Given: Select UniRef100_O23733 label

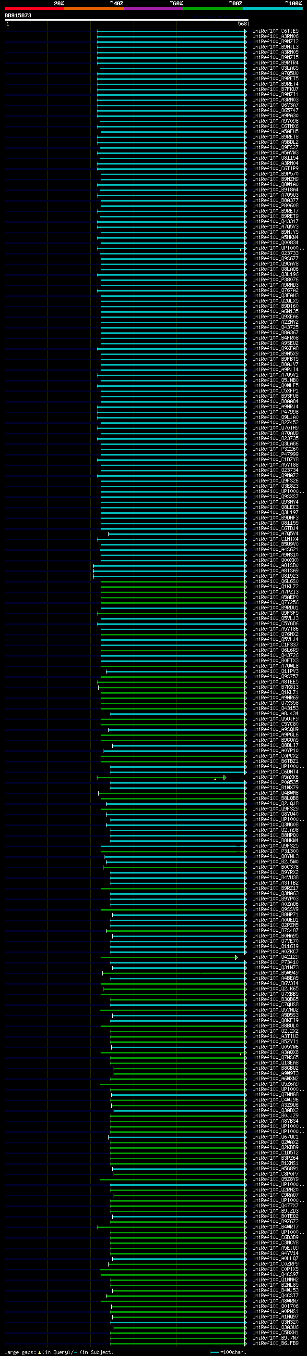Looking at the screenshot, I should point(275,253).
